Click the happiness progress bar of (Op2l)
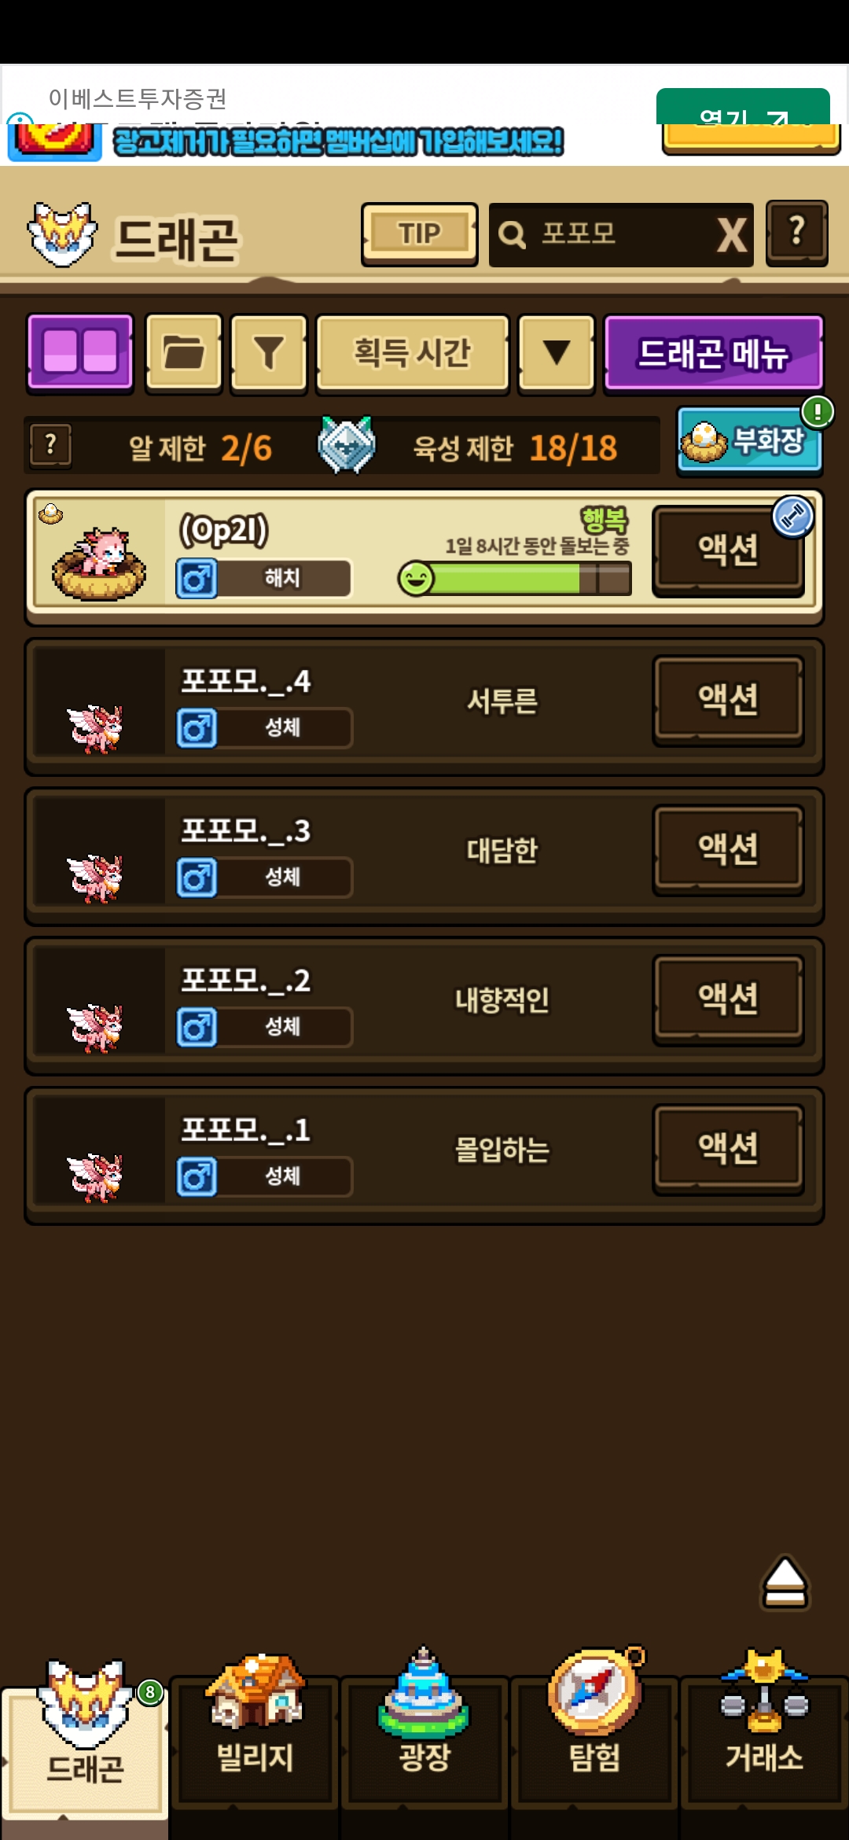 (515, 579)
